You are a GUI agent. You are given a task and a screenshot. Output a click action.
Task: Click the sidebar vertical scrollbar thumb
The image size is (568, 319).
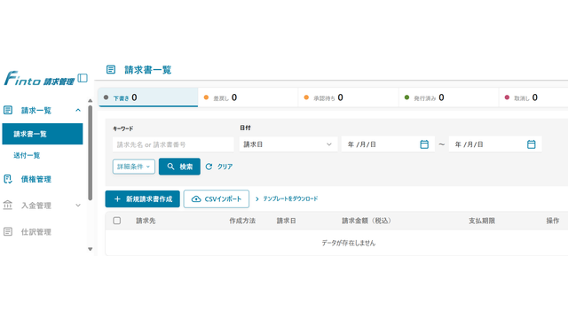91,152
